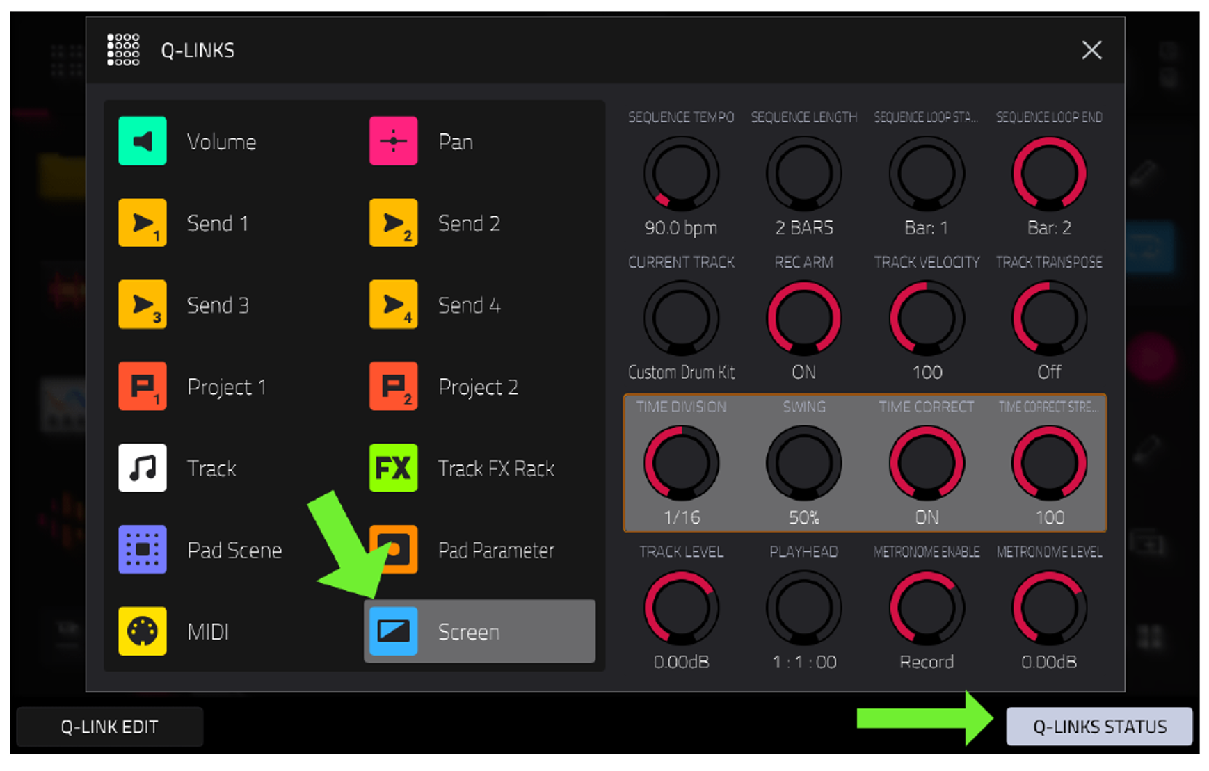Screen dimensions: 1209x771
Task: Click the blue Screen mode icon
Action: click(x=393, y=631)
